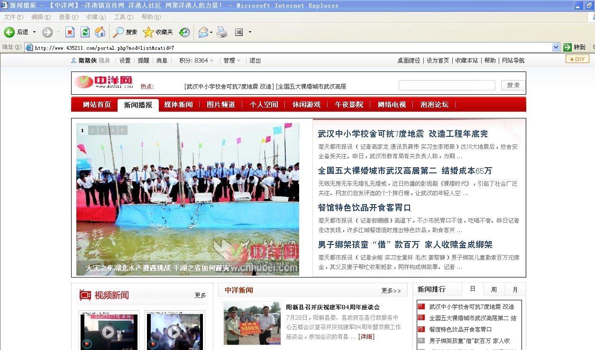Click the Back arrow icon in IE toolbar

point(9,32)
